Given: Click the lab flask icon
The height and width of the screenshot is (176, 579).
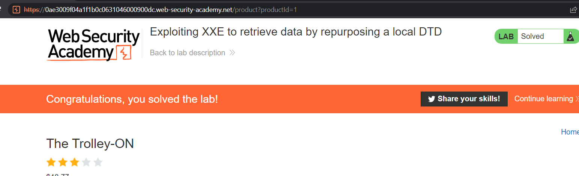Looking at the screenshot, I should pyautogui.click(x=570, y=36).
